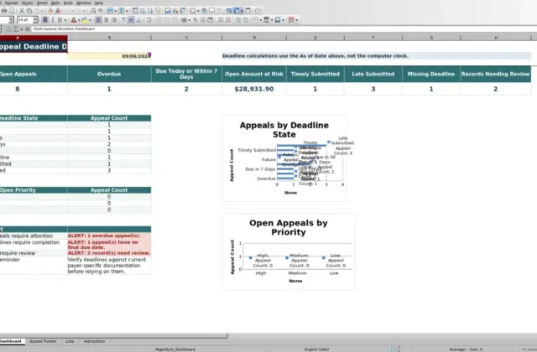The height and width of the screenshot is (352, 537).
Task: Click the Cut scissors icon
Action: [22, 11]
